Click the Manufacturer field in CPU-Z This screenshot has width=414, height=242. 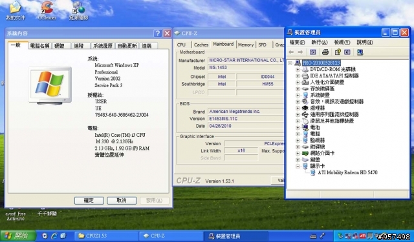pyautogui.click(x=246, y=60)
